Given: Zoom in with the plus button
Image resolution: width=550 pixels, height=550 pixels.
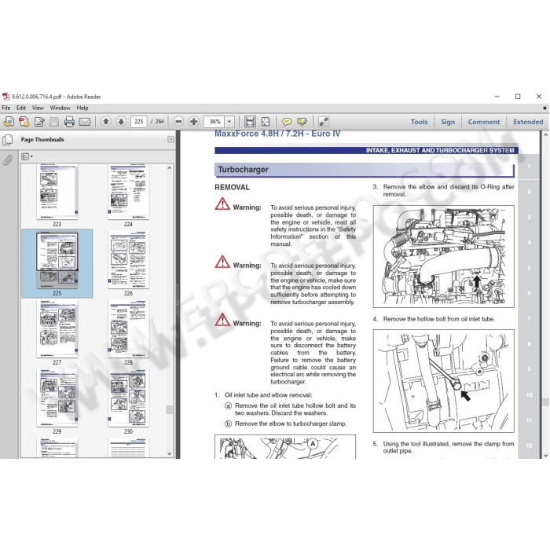Looking at the screenshot, I should tap(193, 122).
